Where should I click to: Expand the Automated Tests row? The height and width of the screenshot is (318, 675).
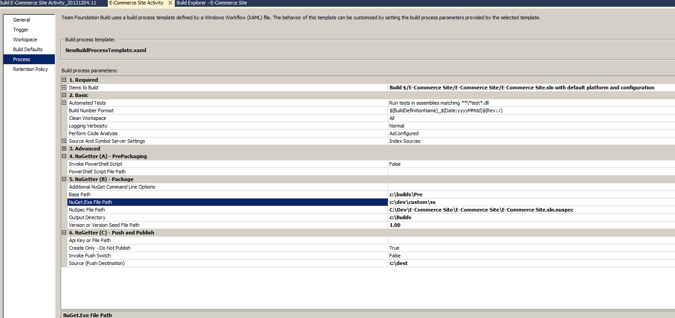pos(64,103)
